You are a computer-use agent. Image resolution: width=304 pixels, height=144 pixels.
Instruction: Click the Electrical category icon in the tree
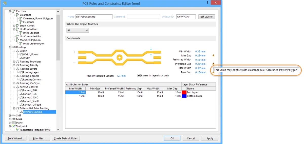click(x=14, y=11)
